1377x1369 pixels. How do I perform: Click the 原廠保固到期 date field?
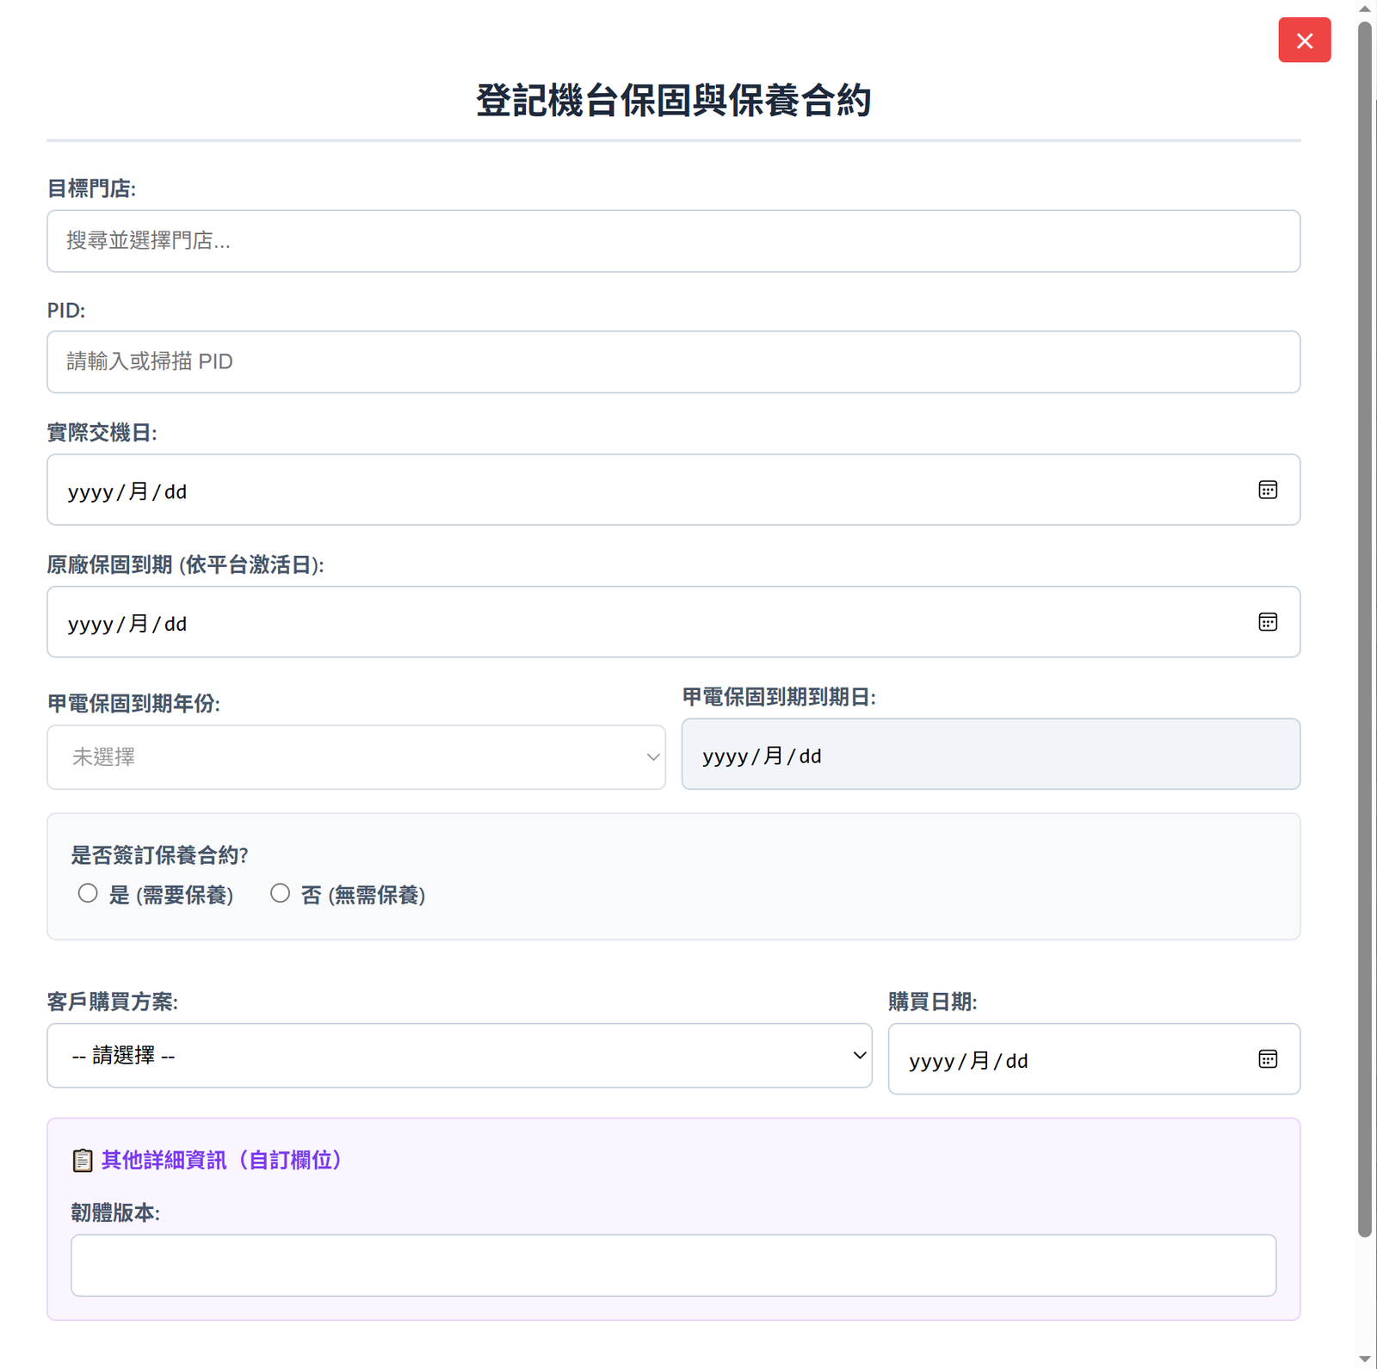point(673,622)
